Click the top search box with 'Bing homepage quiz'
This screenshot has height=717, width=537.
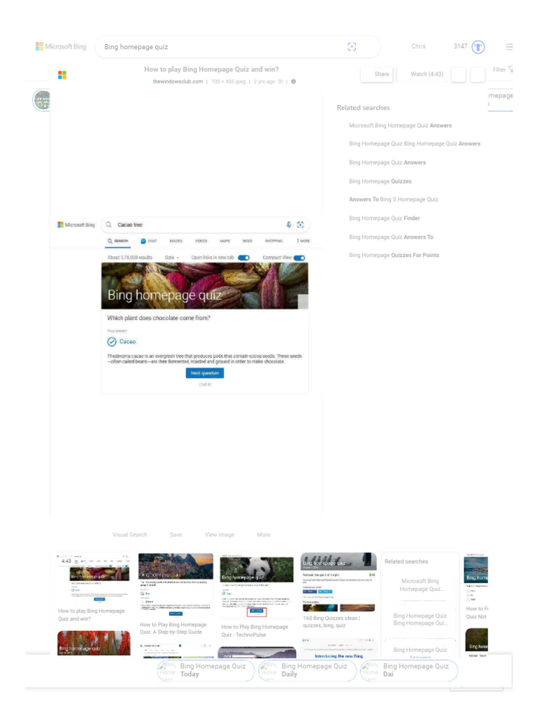tap(238, 47)
